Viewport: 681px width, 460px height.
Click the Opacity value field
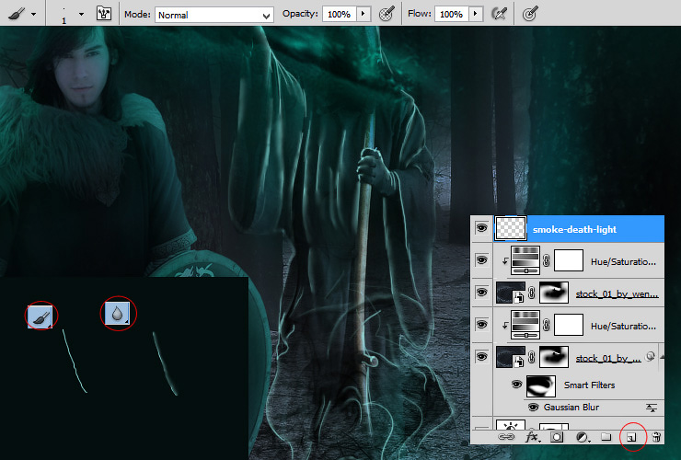tap(339, 15)
